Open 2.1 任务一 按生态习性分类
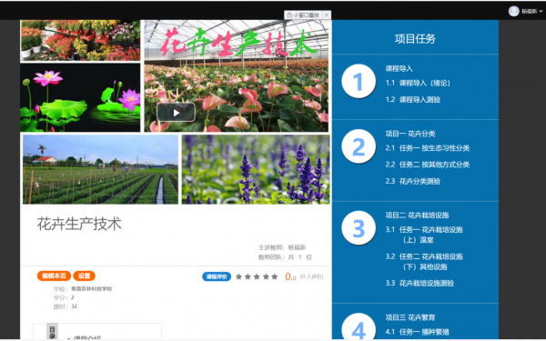The height and width of the screenshot is (341, 546). [x=428, y=148]
